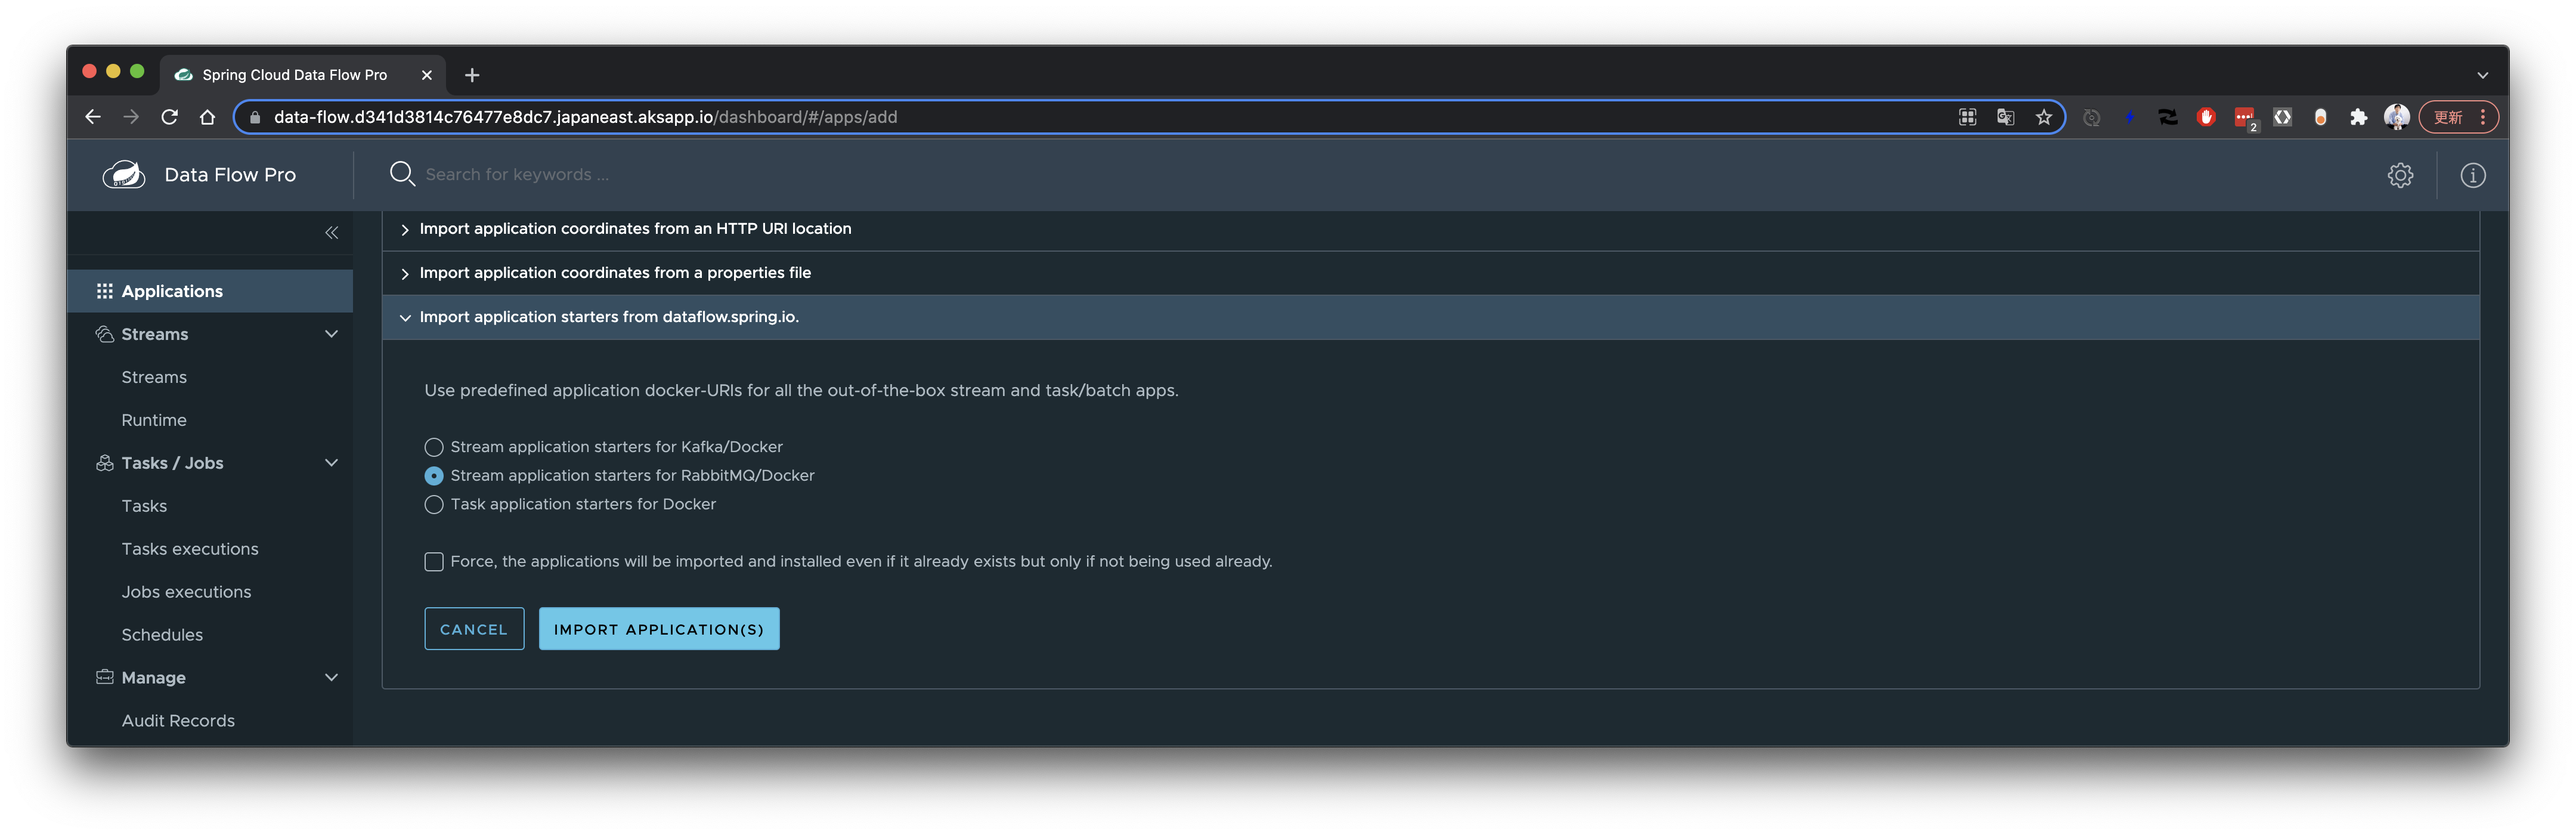Open the info circle icon
Screen dimensions: 2576x835
point(2472,175)
